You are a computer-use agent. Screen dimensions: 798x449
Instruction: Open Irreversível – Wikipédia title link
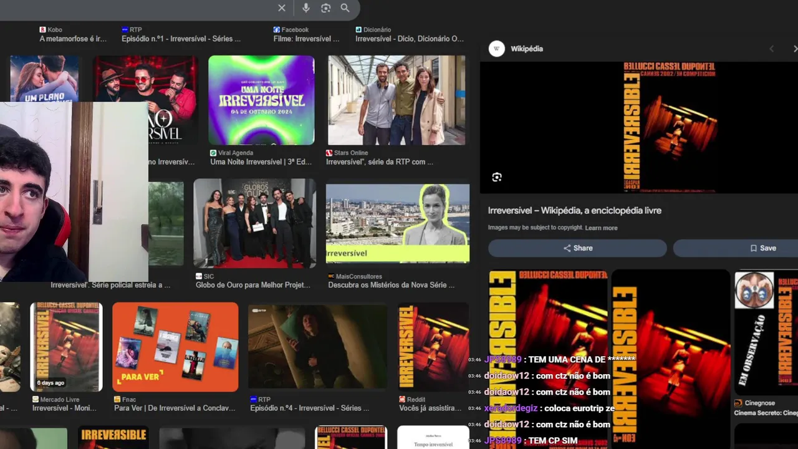(575, 211)
